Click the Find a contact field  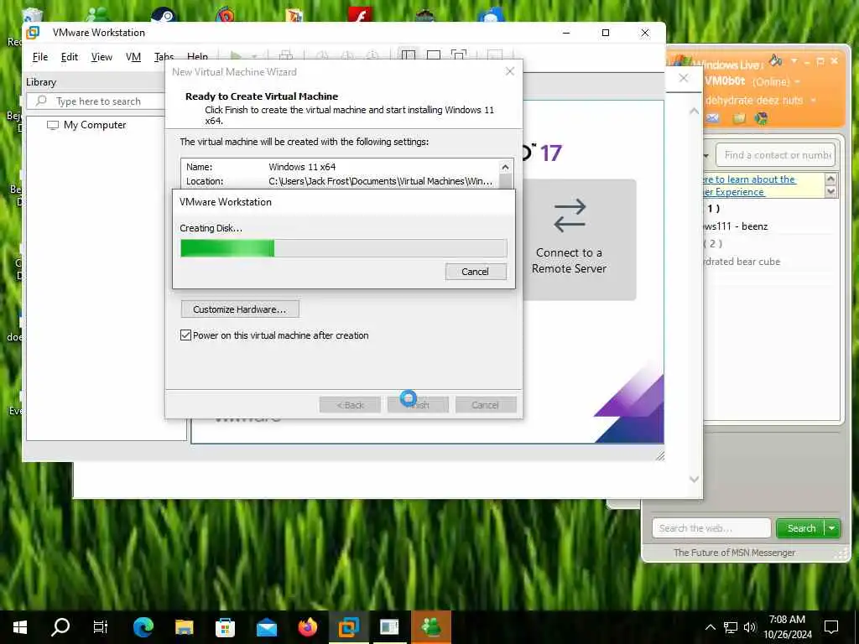click(776, 155)
